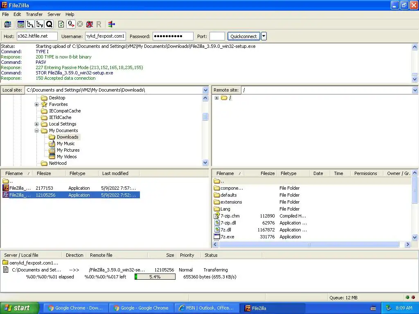Toggle message log display

[x=20, y=24]
